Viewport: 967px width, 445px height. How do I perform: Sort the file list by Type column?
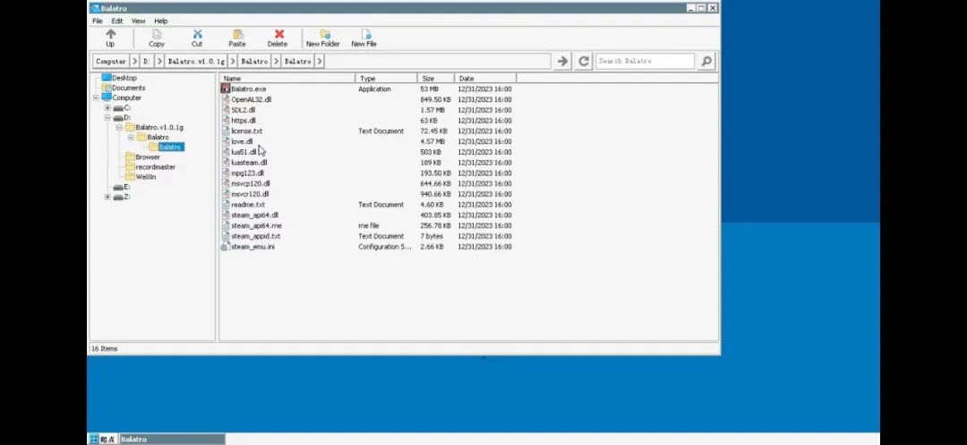[387, 78]
